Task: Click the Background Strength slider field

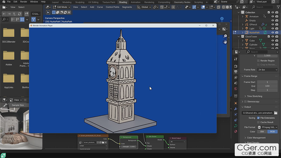Action: coord(129,147)
